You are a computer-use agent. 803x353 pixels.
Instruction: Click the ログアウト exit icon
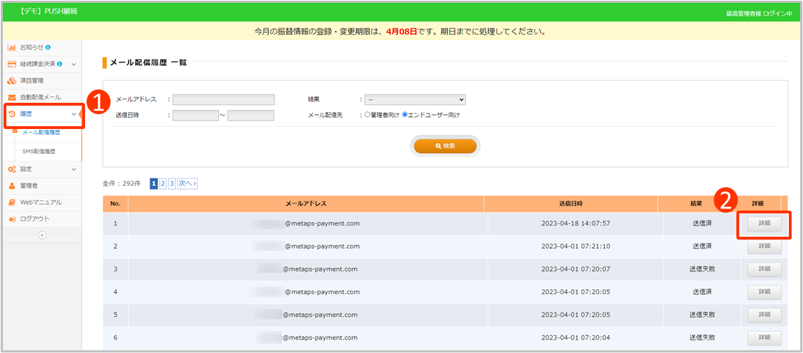(x=11, y=219)
